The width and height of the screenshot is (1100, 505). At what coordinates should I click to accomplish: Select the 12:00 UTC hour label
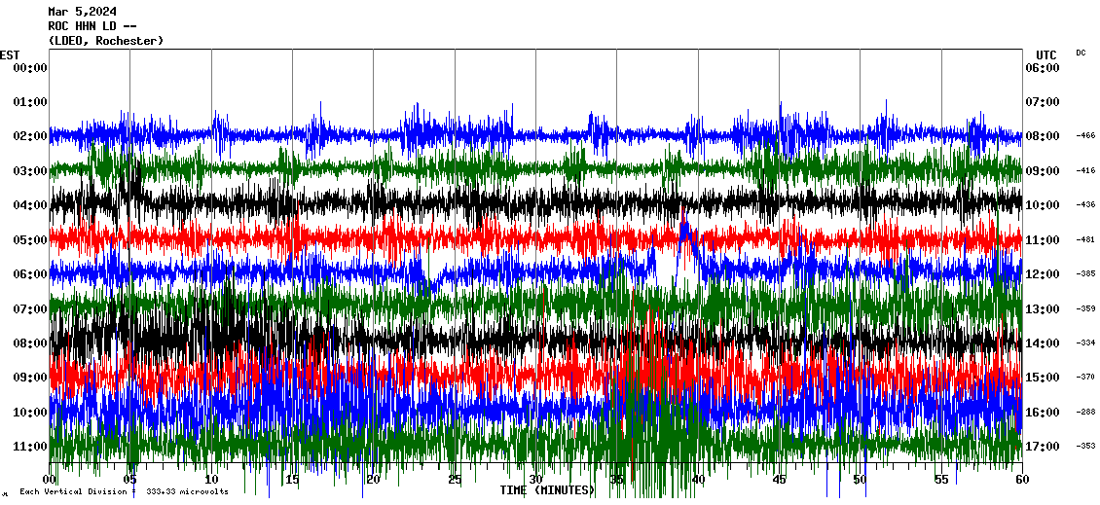click(x=1042, y=274)
